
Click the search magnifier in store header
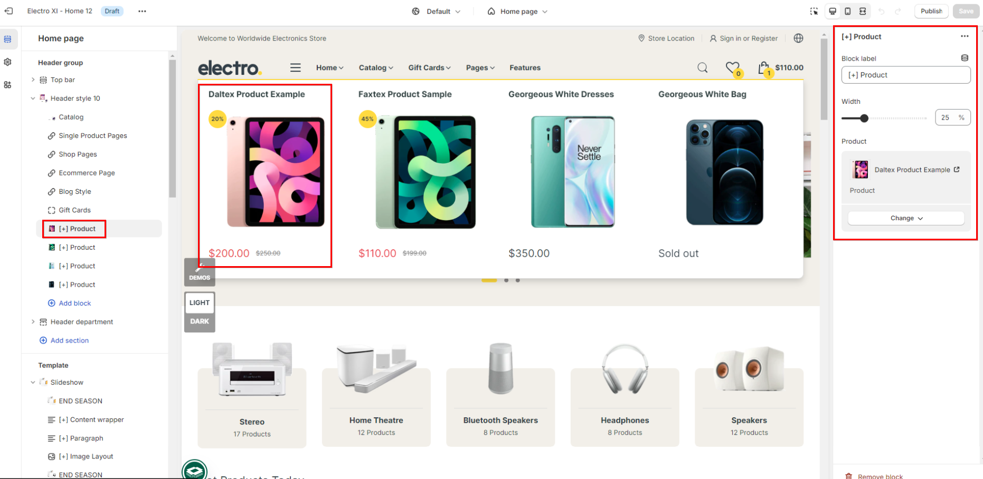pos(702,67)
